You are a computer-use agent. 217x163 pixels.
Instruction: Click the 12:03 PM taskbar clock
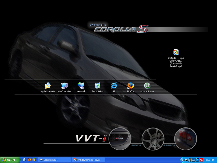209,160
